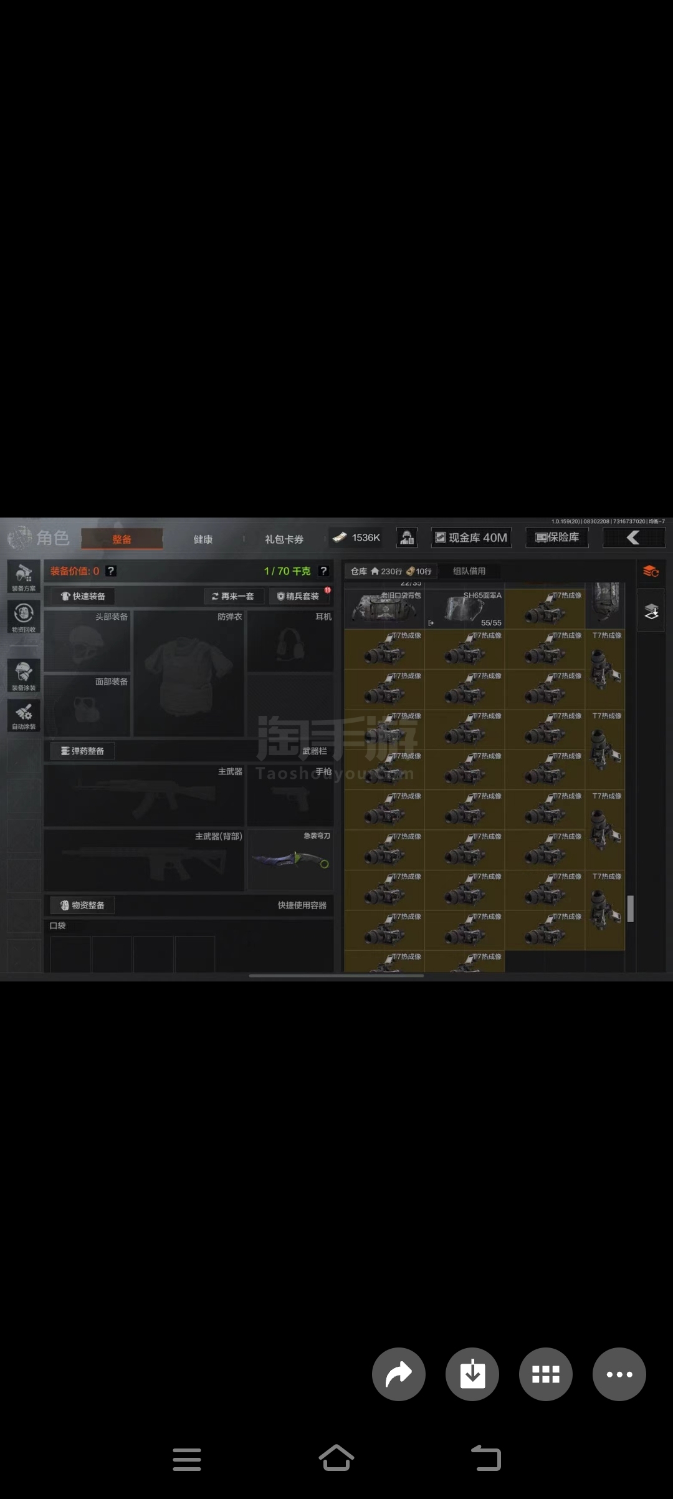Open the 装备涂装 gear paint icon
This screenshot has height=1499, width=673.
tap(24, 676)
